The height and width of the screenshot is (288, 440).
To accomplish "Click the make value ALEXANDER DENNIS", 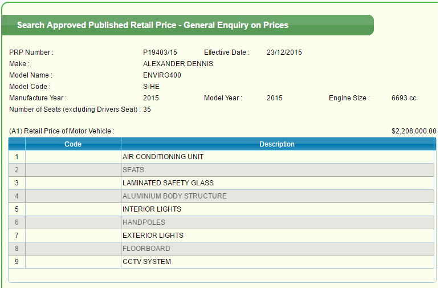I will pos(178,64).
